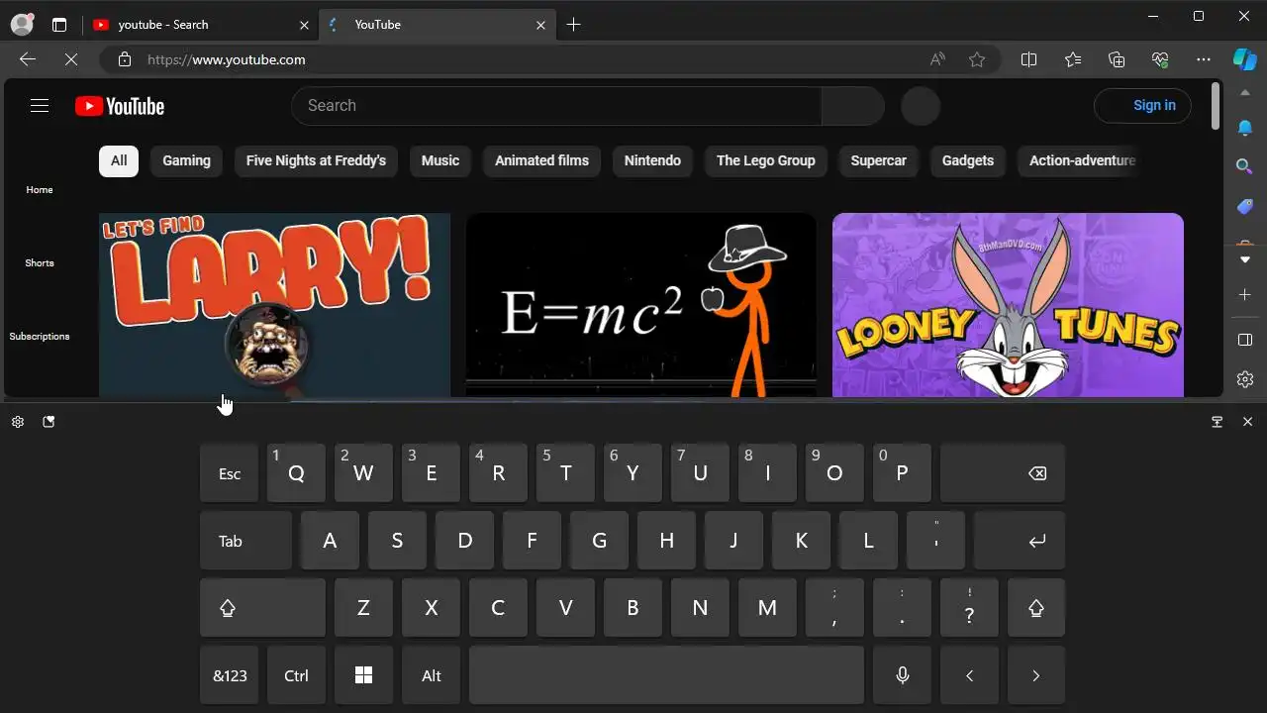Image resolution: width=1267 pixels, height=713 pixels.
Task: Tap the Esc key on keyboard
Action: pos(230,473)
